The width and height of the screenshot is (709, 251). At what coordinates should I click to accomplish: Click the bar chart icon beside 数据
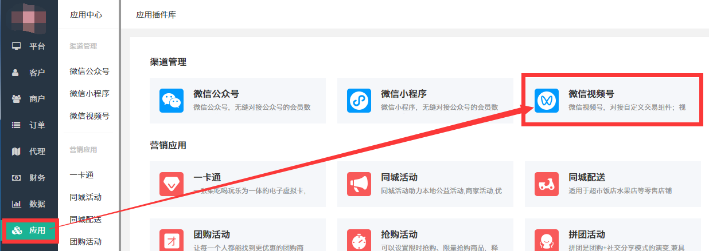17,204
